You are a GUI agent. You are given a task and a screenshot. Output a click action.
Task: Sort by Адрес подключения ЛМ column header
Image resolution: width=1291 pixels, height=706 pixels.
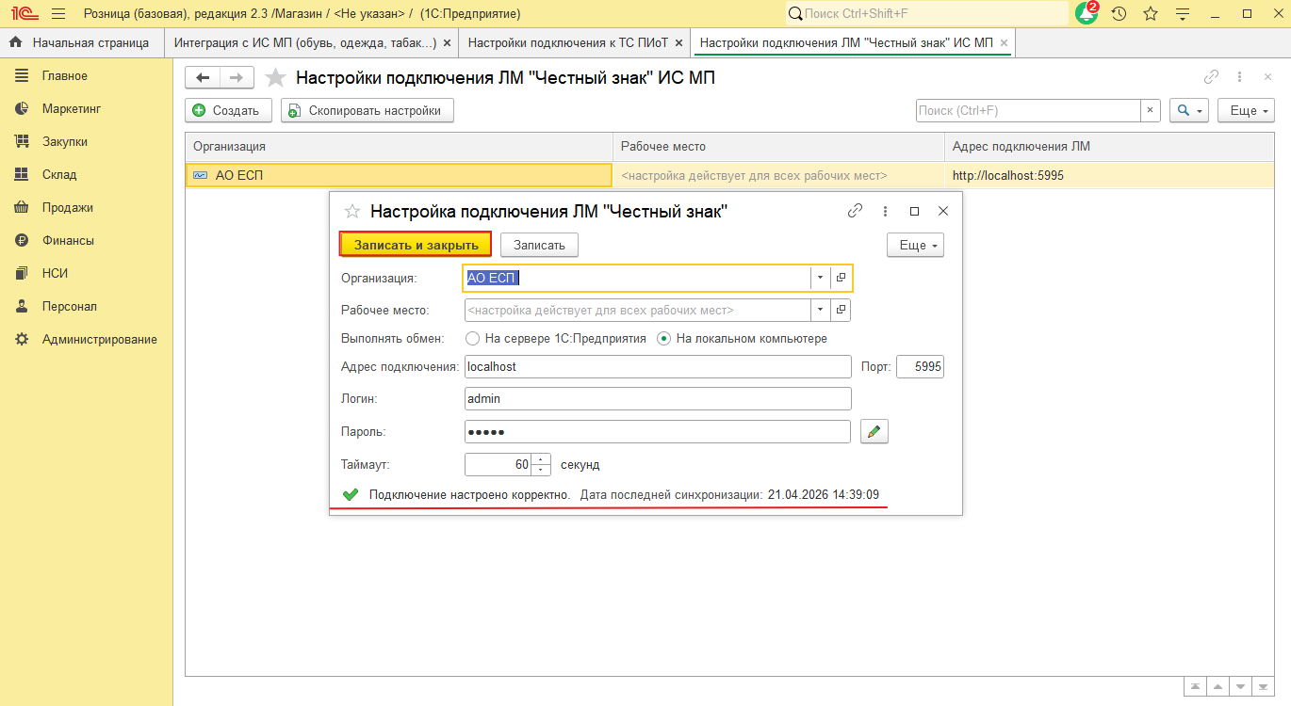(x=1109, y=147)
